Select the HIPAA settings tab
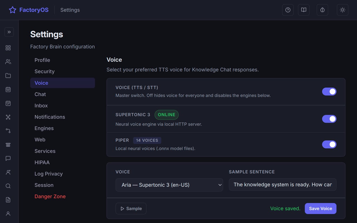The image size is (357, 223). coord(62,163)
